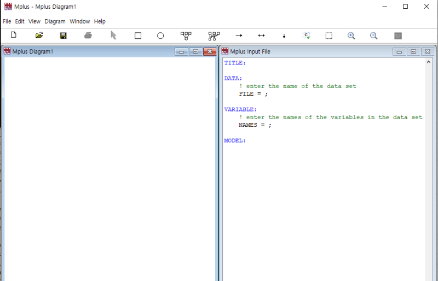Image resolution: width=438 pixels, height=281 pixels.
Task: Click the zoom out magnifier icon
Action: coord(374,36)
